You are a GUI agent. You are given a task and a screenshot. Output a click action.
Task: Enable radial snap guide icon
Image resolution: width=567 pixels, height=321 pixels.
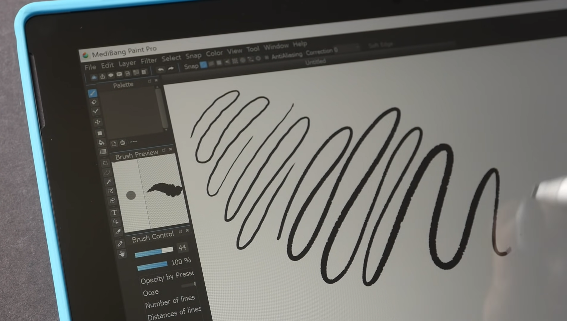(235, 61)
